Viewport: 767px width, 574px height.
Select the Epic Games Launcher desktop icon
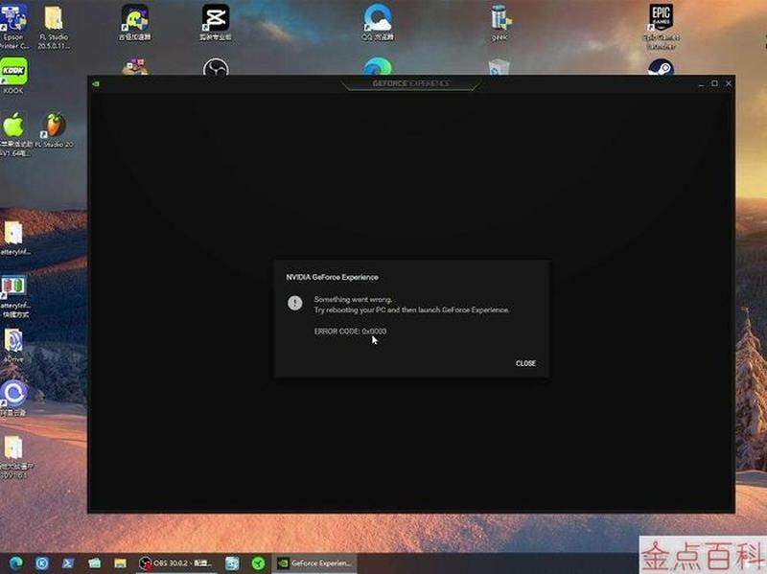[x=661, y=27]
